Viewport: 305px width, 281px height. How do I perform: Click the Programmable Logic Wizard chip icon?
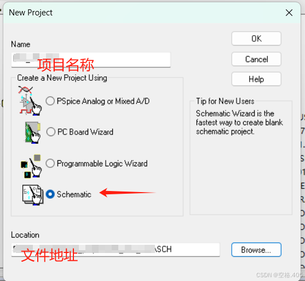(31, 166)
